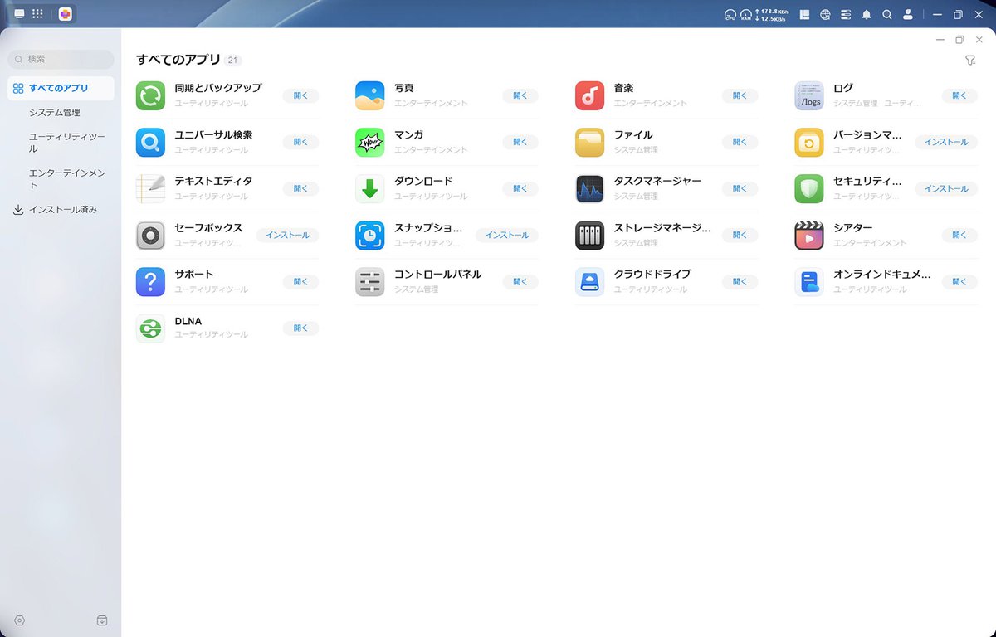
Task: Click the user account icon in top bar
Action: [x=908, y=14]
